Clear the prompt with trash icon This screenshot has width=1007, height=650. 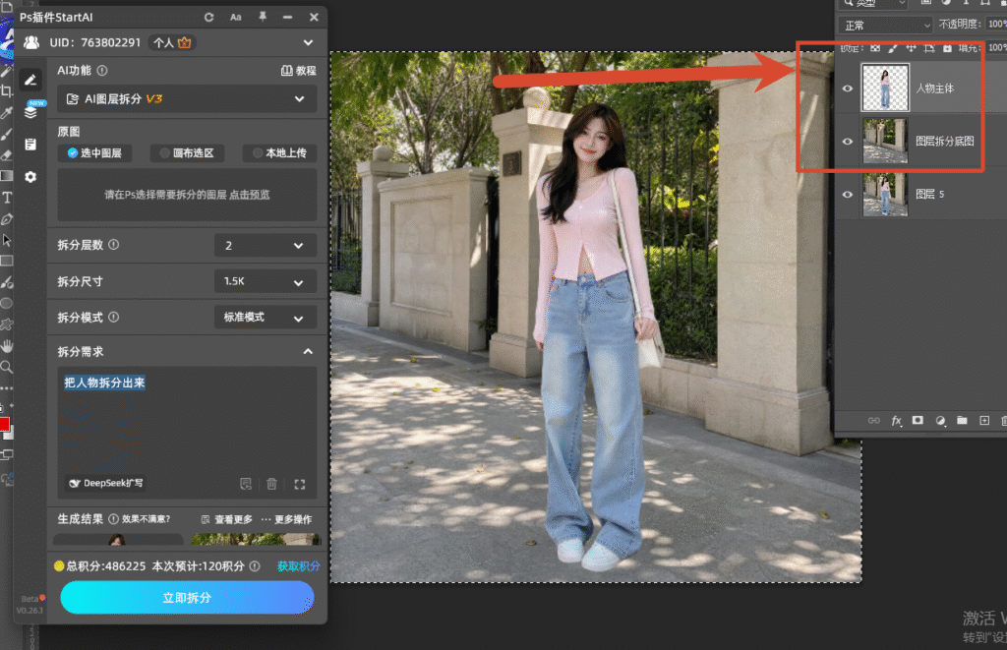point(271,484)
